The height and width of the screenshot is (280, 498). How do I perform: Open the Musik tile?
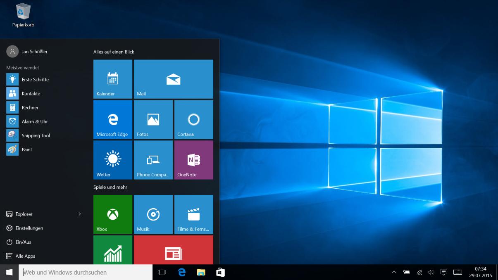pos(153,214)
